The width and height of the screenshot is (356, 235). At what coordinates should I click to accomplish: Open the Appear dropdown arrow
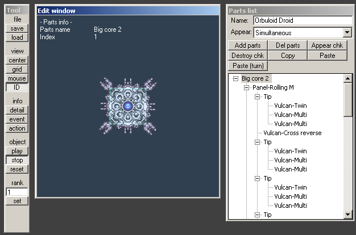[x=347, y=32]
